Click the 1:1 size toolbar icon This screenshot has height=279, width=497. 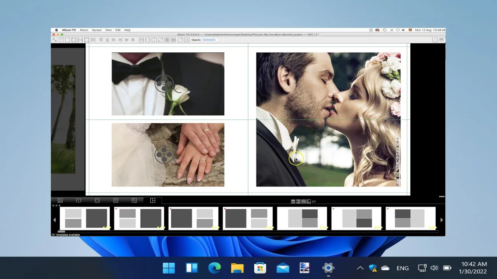pos(141,40)
